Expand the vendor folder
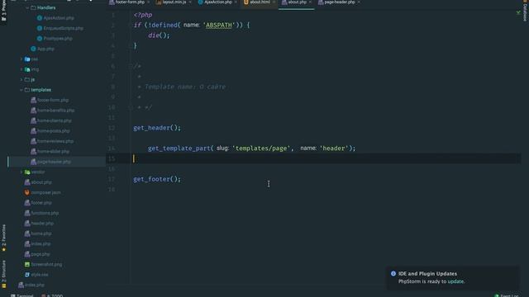The height and width of the screenshot is (297, 529). pyautogui.click(x=21, y=172)
